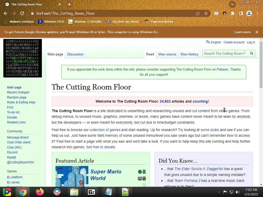Viewport: 263px width, 197px height.
Task: Open the View source tab
Action: point(167,54)
